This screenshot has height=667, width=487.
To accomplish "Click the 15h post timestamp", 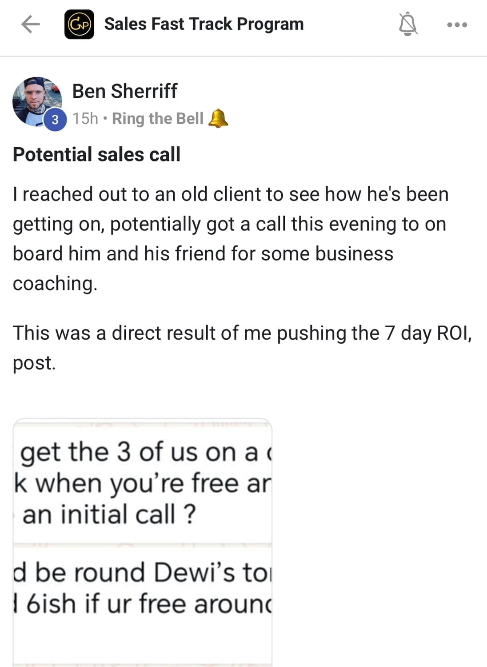I will [85, 119].
